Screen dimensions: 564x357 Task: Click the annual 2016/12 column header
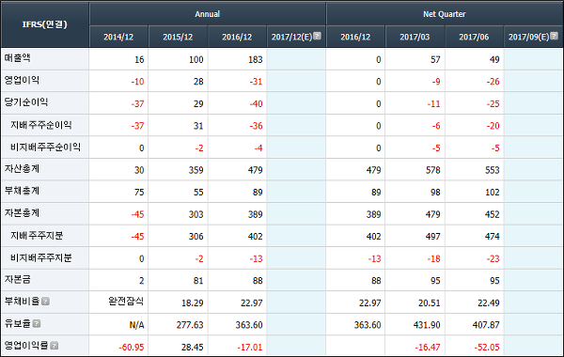[x=237, y=37]
